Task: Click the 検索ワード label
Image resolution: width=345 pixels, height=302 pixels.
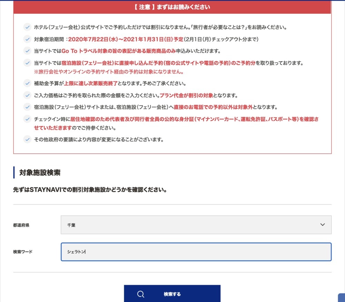Action: coord(23,252)
